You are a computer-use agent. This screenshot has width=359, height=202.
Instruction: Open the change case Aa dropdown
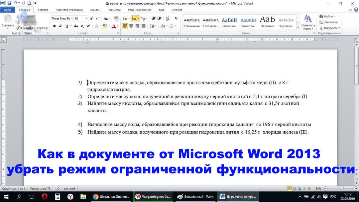pos(106,19)
